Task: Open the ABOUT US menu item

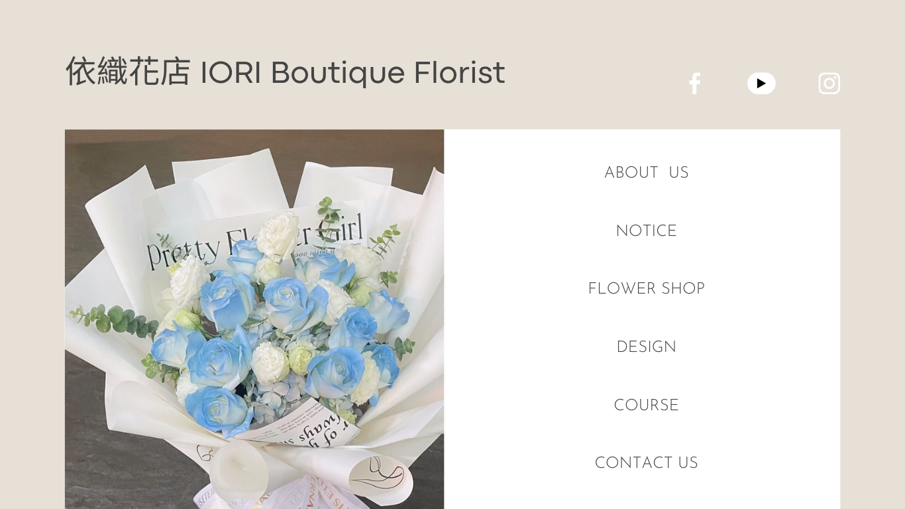Action: tap(647, 173)
